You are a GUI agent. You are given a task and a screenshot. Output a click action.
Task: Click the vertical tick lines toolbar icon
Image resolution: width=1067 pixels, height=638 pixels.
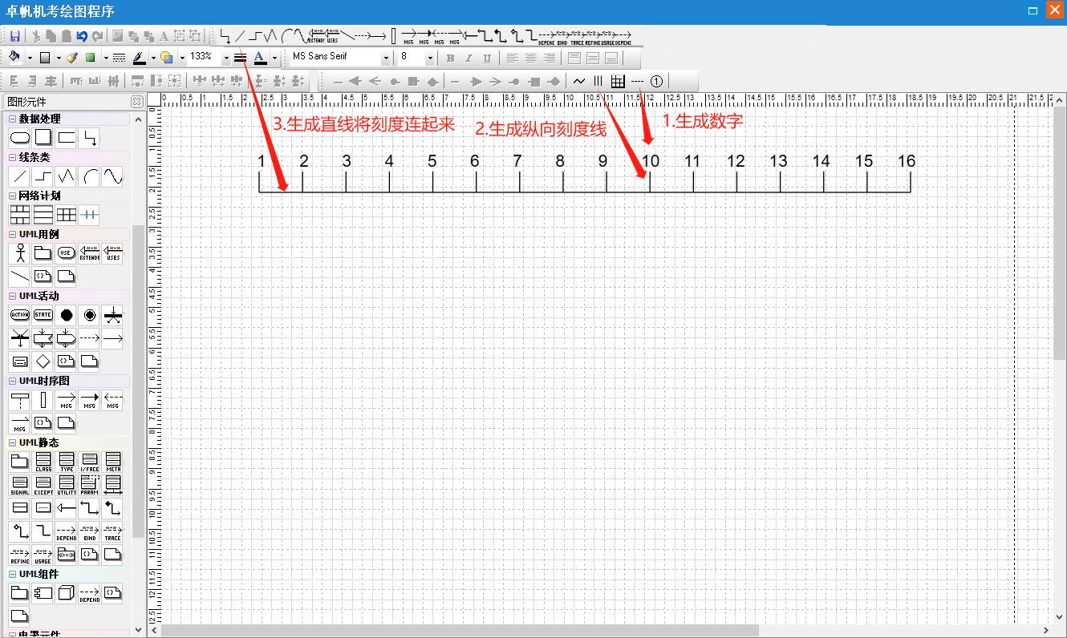click(598, 81)
